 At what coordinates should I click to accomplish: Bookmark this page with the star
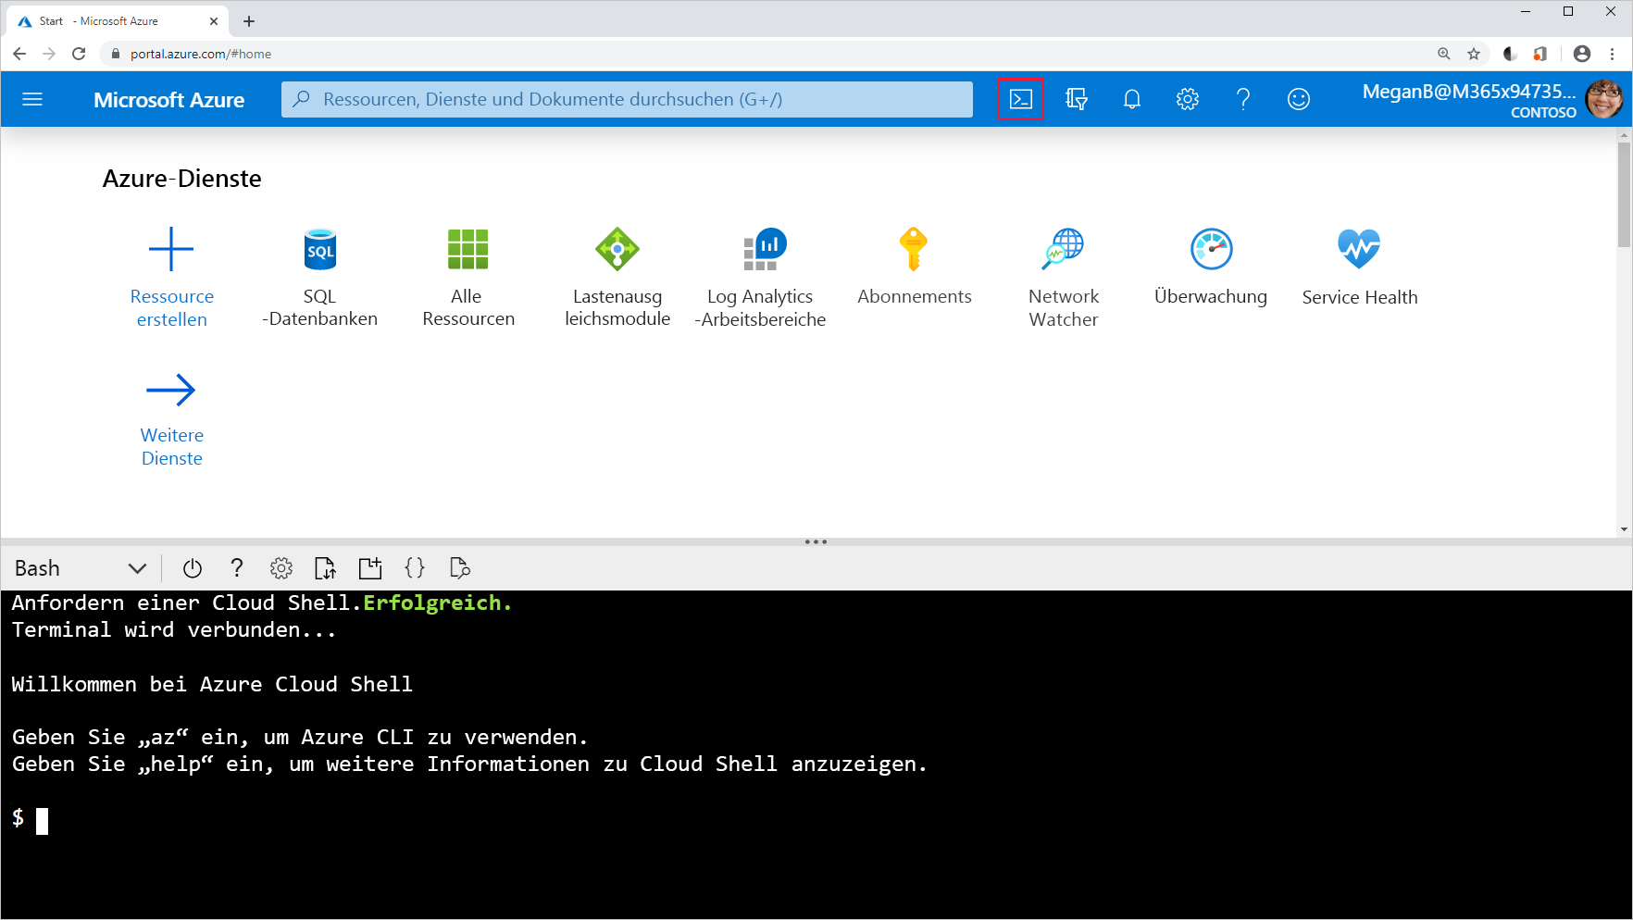(x=1474, y=54)
